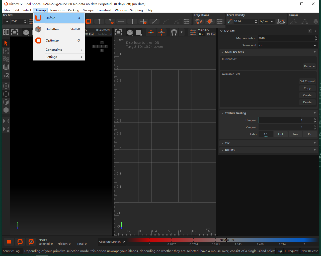Select the Link ratio option
Image resolution: width=321 pixels, height=256 pixels.
pyautogui.click(x=281, y=134)
